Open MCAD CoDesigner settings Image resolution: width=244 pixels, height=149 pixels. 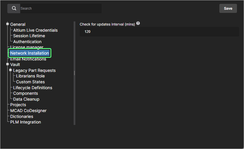[28, 111]
